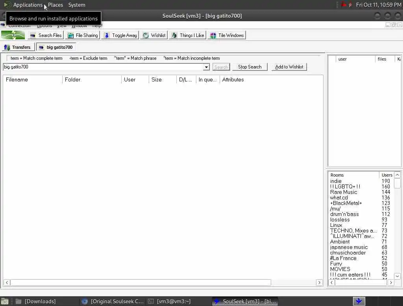Open the Applications menu
The height and width of the screenshot is (306, 403).
coord(28,5)
